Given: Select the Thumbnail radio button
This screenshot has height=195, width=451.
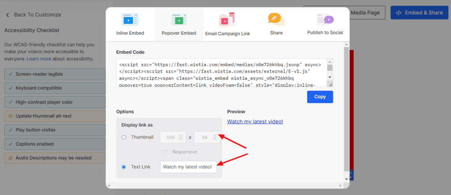Looking at the screenshot, I should coord(124,137).
